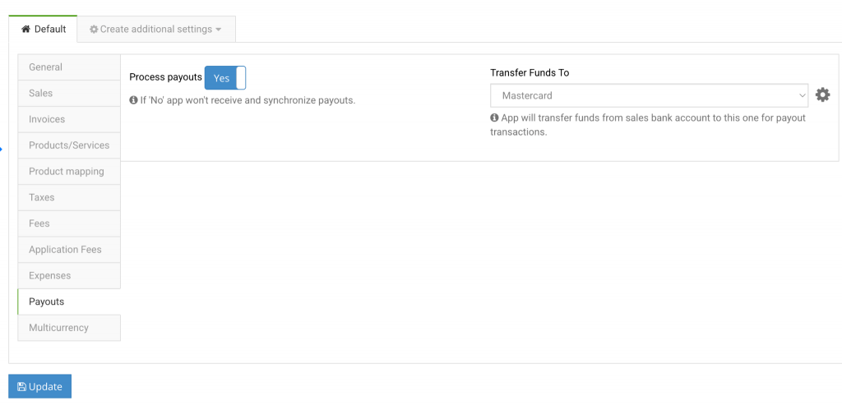
Task: Toggle the Process payouts switch
Action: pos(224,78)
